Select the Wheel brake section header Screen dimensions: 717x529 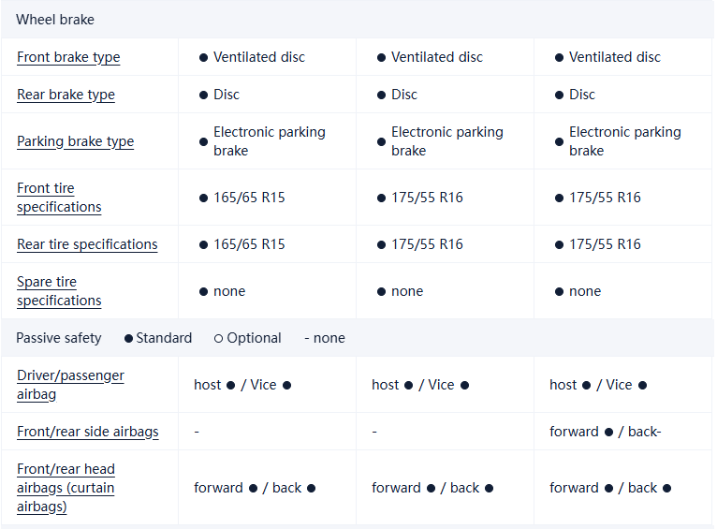coord(55,20)
